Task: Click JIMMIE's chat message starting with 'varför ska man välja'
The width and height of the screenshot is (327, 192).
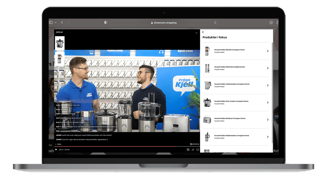Action: click(84, 135)
